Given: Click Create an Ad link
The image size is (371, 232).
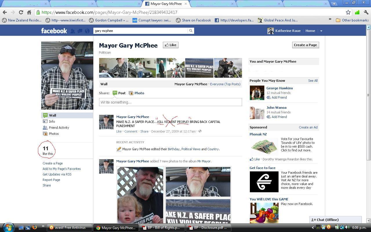Looking at the screenshot, I should (x=308, y=127).
